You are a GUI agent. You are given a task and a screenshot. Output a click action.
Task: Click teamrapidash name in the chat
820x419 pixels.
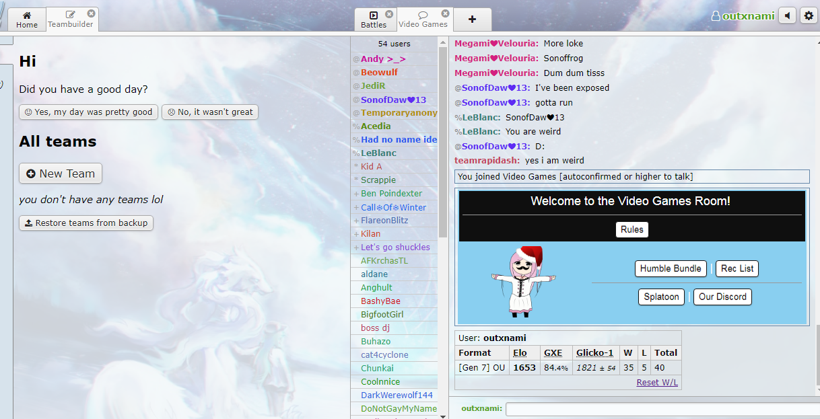pyautogui.click(x=487, y=161)
